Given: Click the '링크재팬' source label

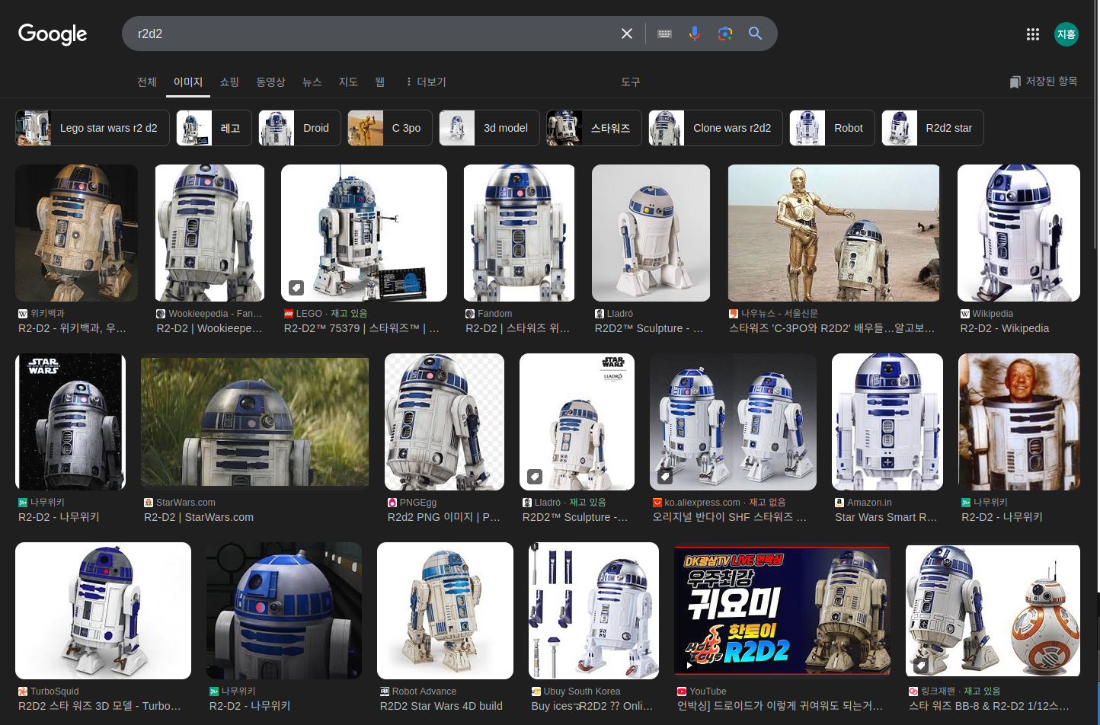Looking at the screenshot, I should 938,691.
